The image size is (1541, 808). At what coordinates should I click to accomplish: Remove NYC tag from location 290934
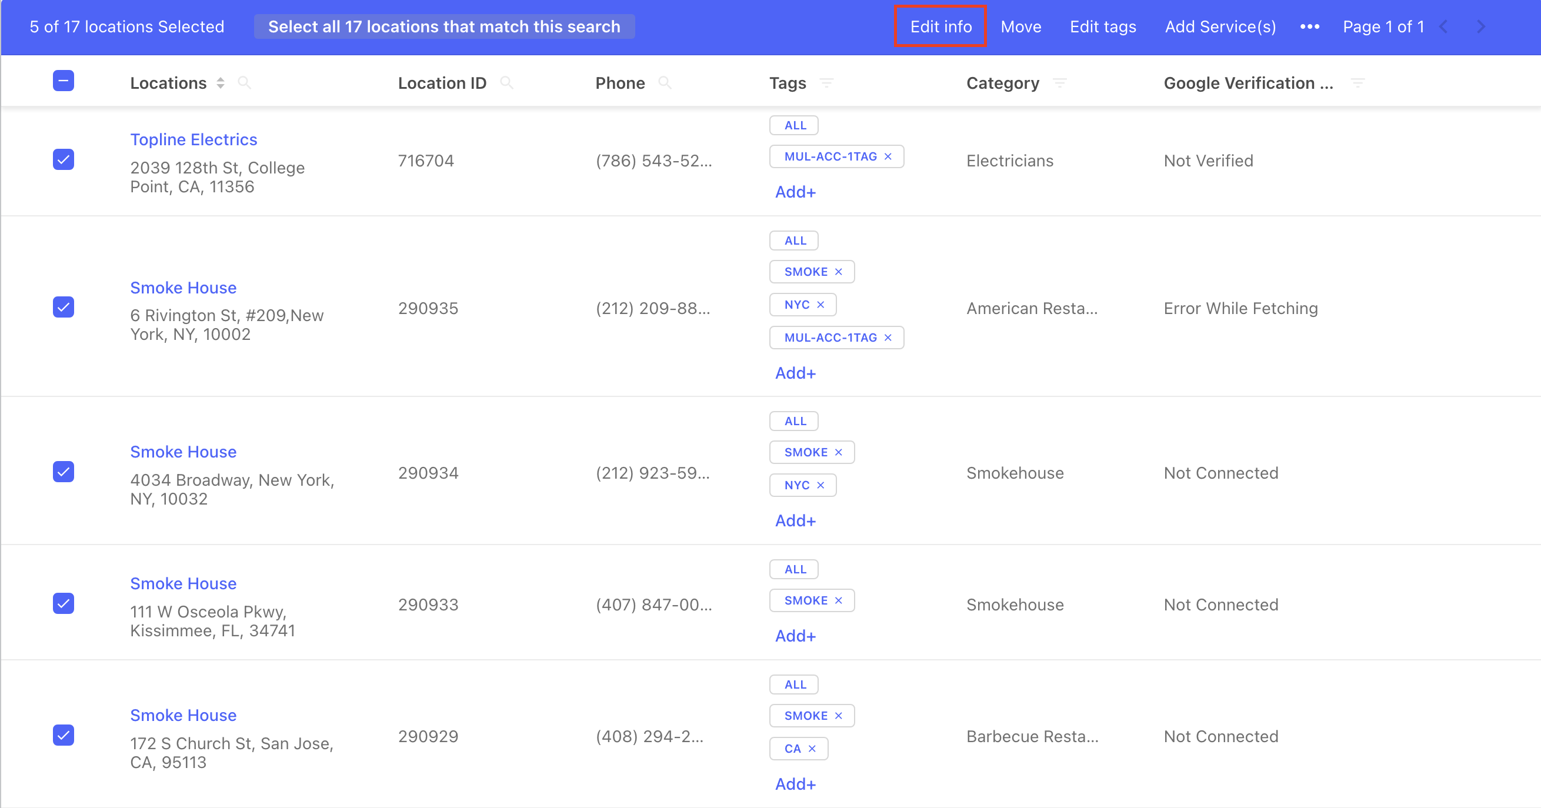(820, 485)
